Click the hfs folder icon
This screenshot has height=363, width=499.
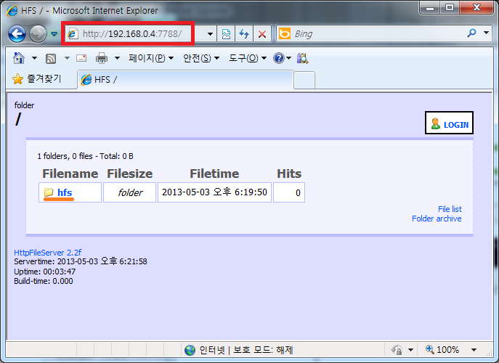tap(49, 192)
